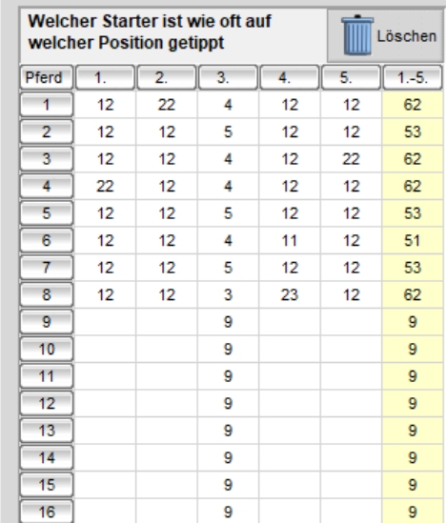The height and width of the screenshot is (523, 446).
Task: Click cell showing 22 for horse 4 first place
Action: tap(105, 186)
